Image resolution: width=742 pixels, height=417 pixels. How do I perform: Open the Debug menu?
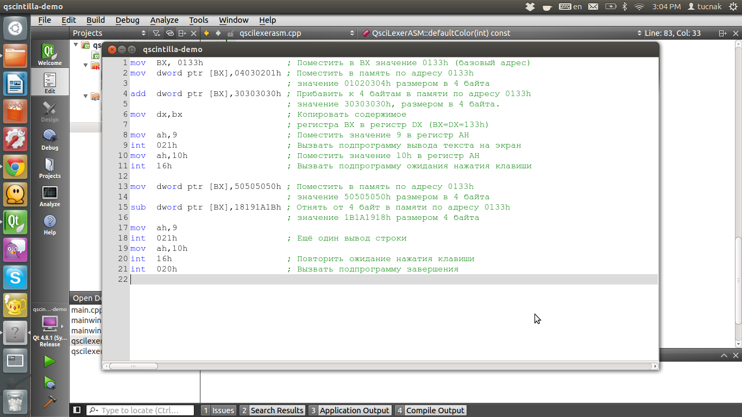[127, 20]
